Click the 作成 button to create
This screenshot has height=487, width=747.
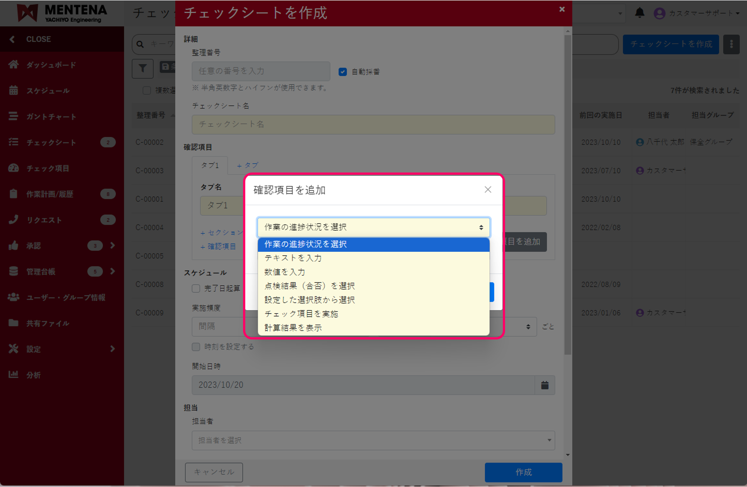523,472
